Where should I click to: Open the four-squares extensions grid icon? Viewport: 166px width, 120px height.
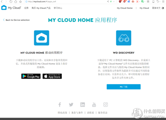(148, 1)
